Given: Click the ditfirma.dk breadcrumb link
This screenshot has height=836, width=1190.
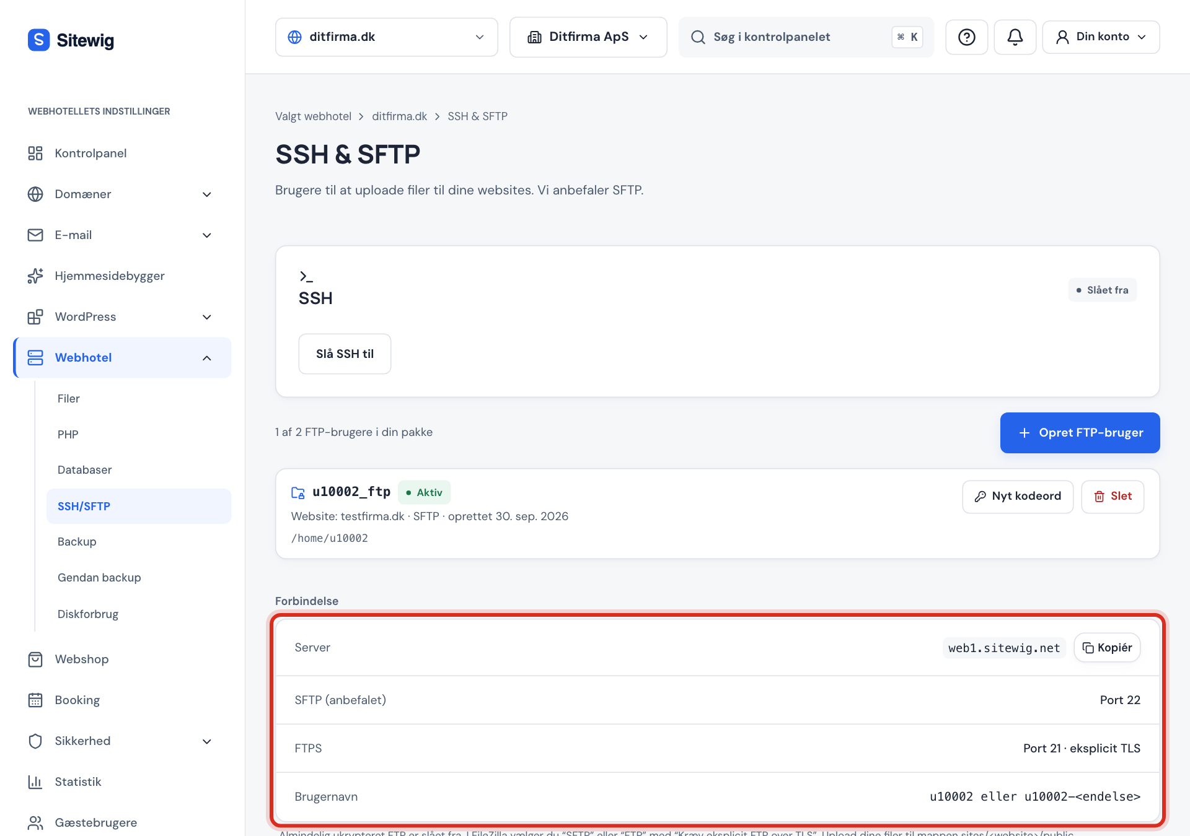Looking at the screenshot, I should tap(399, 116).
